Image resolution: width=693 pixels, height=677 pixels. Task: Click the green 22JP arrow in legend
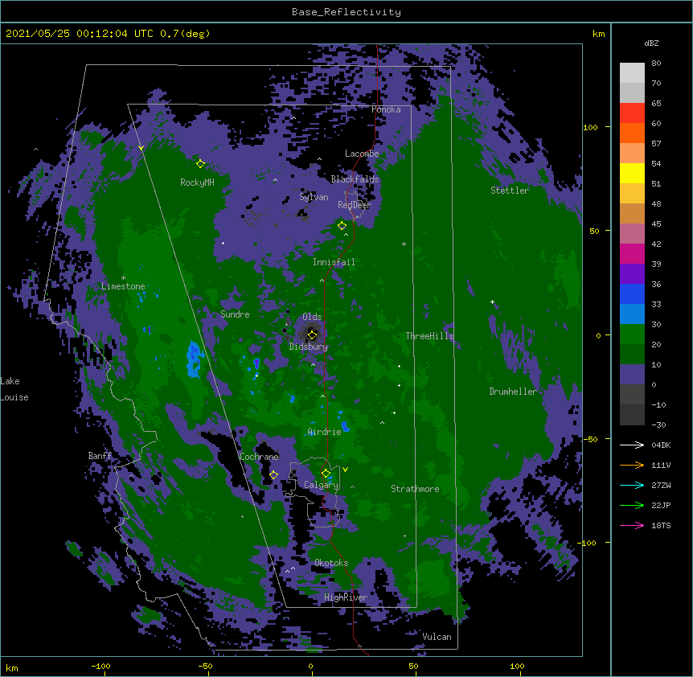point(632,505)
